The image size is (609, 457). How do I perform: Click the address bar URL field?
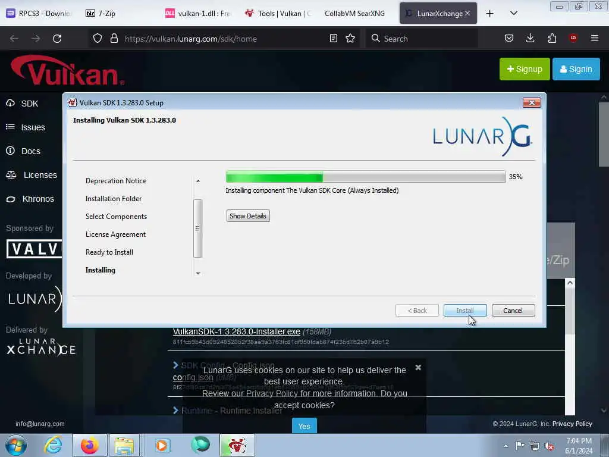click(225, 39)
